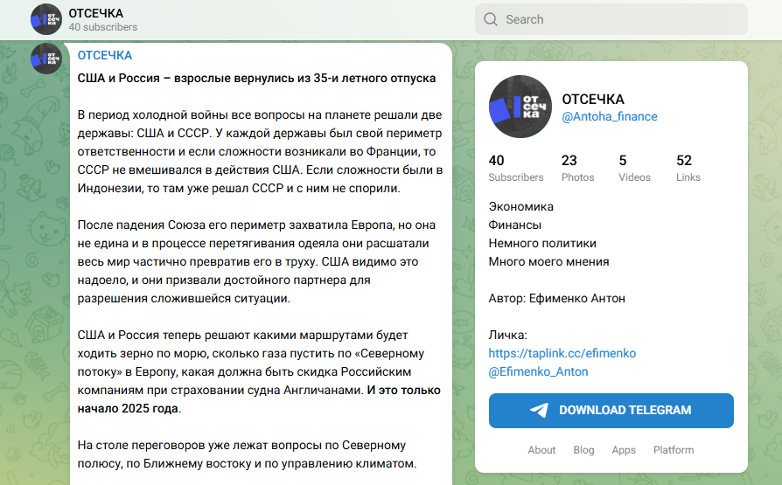The image size is (782, 485).
Task: Click the Download Telegram button
Action: click(x=611, y=410)
